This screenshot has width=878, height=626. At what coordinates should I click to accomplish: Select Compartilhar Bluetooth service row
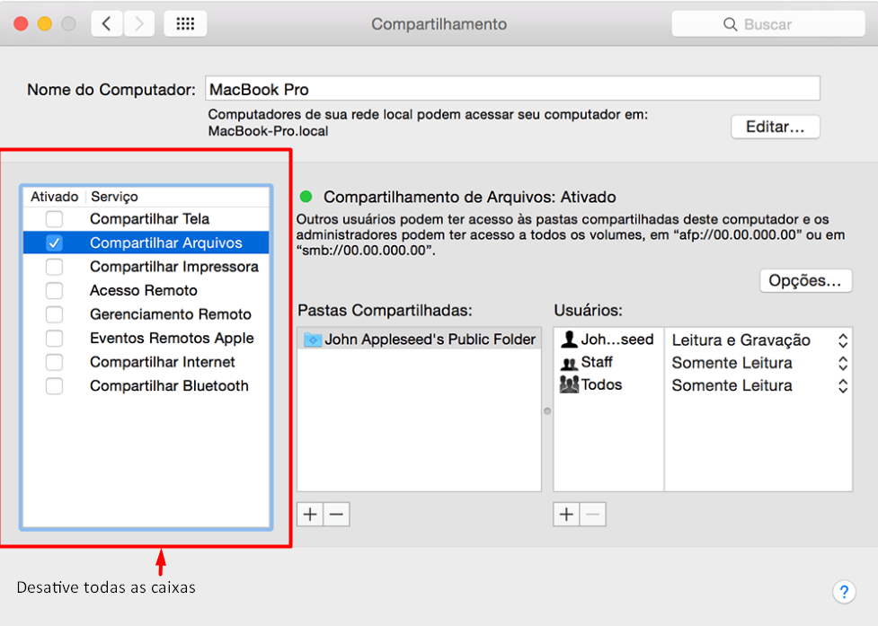[x=146, y=386]
